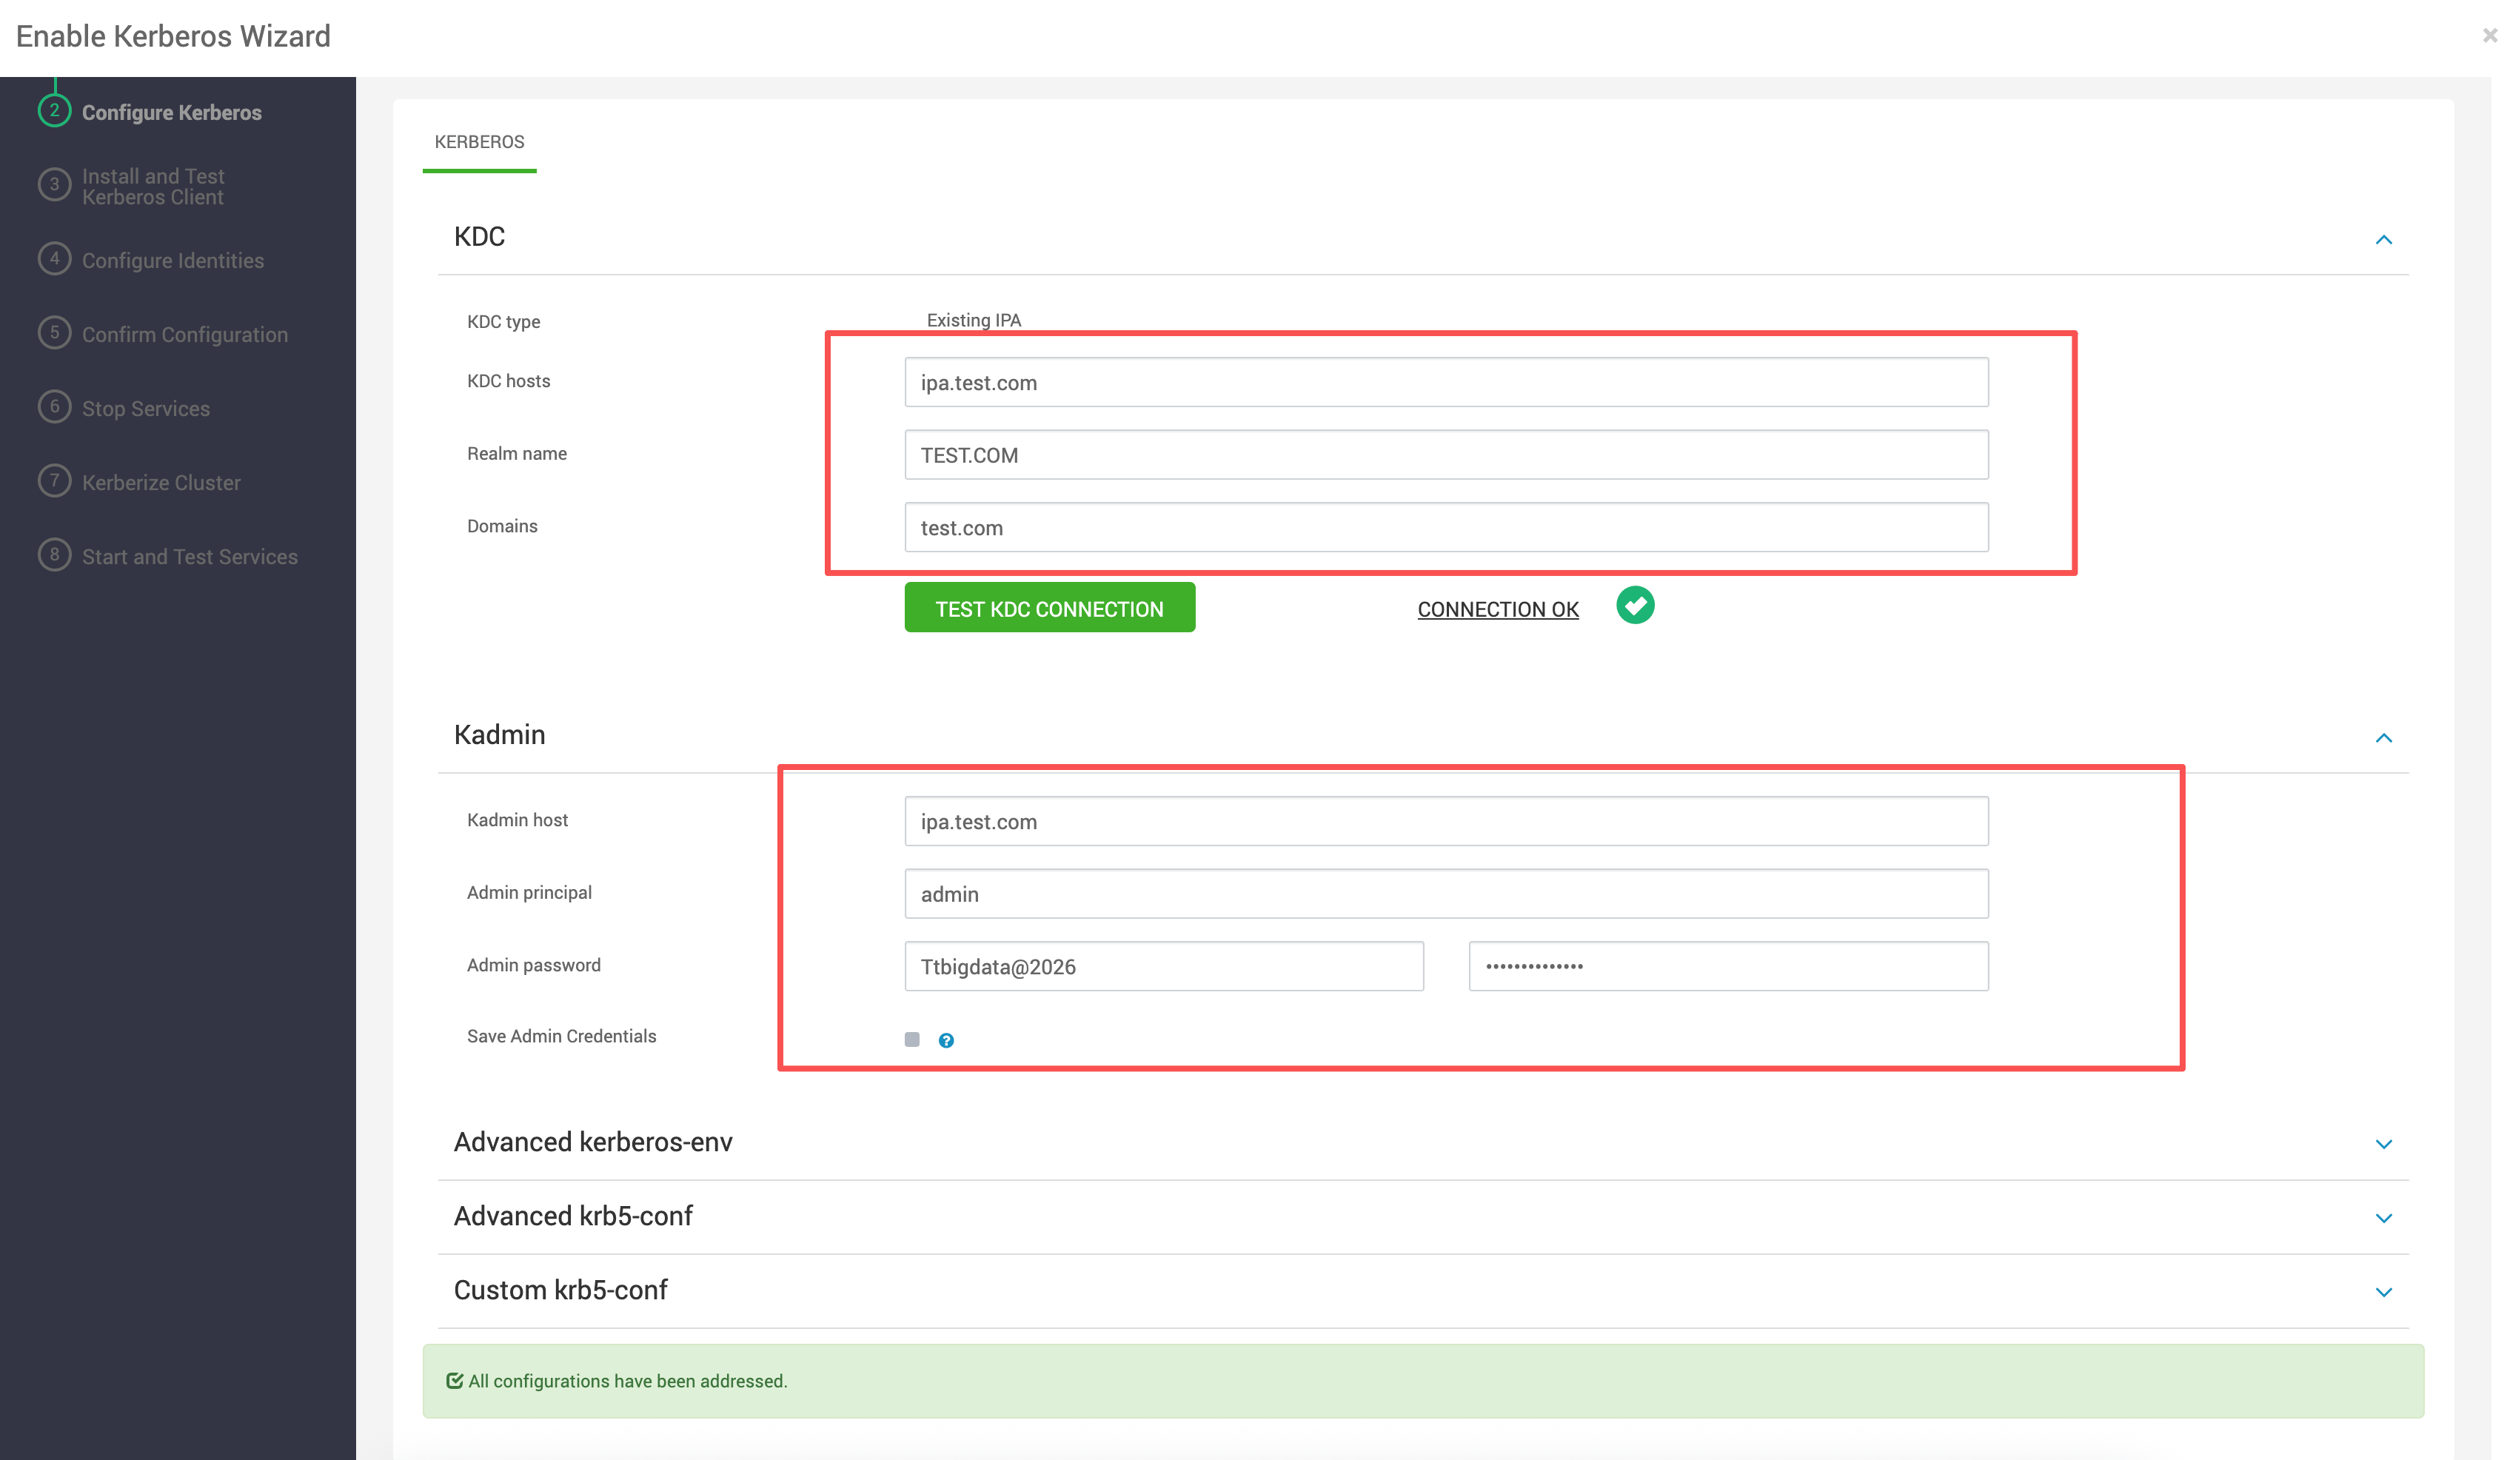Click the green connection OK checkmark icon
Screen dimensions: 2504x1460
pyautogui.click(x=1635, y=606)
